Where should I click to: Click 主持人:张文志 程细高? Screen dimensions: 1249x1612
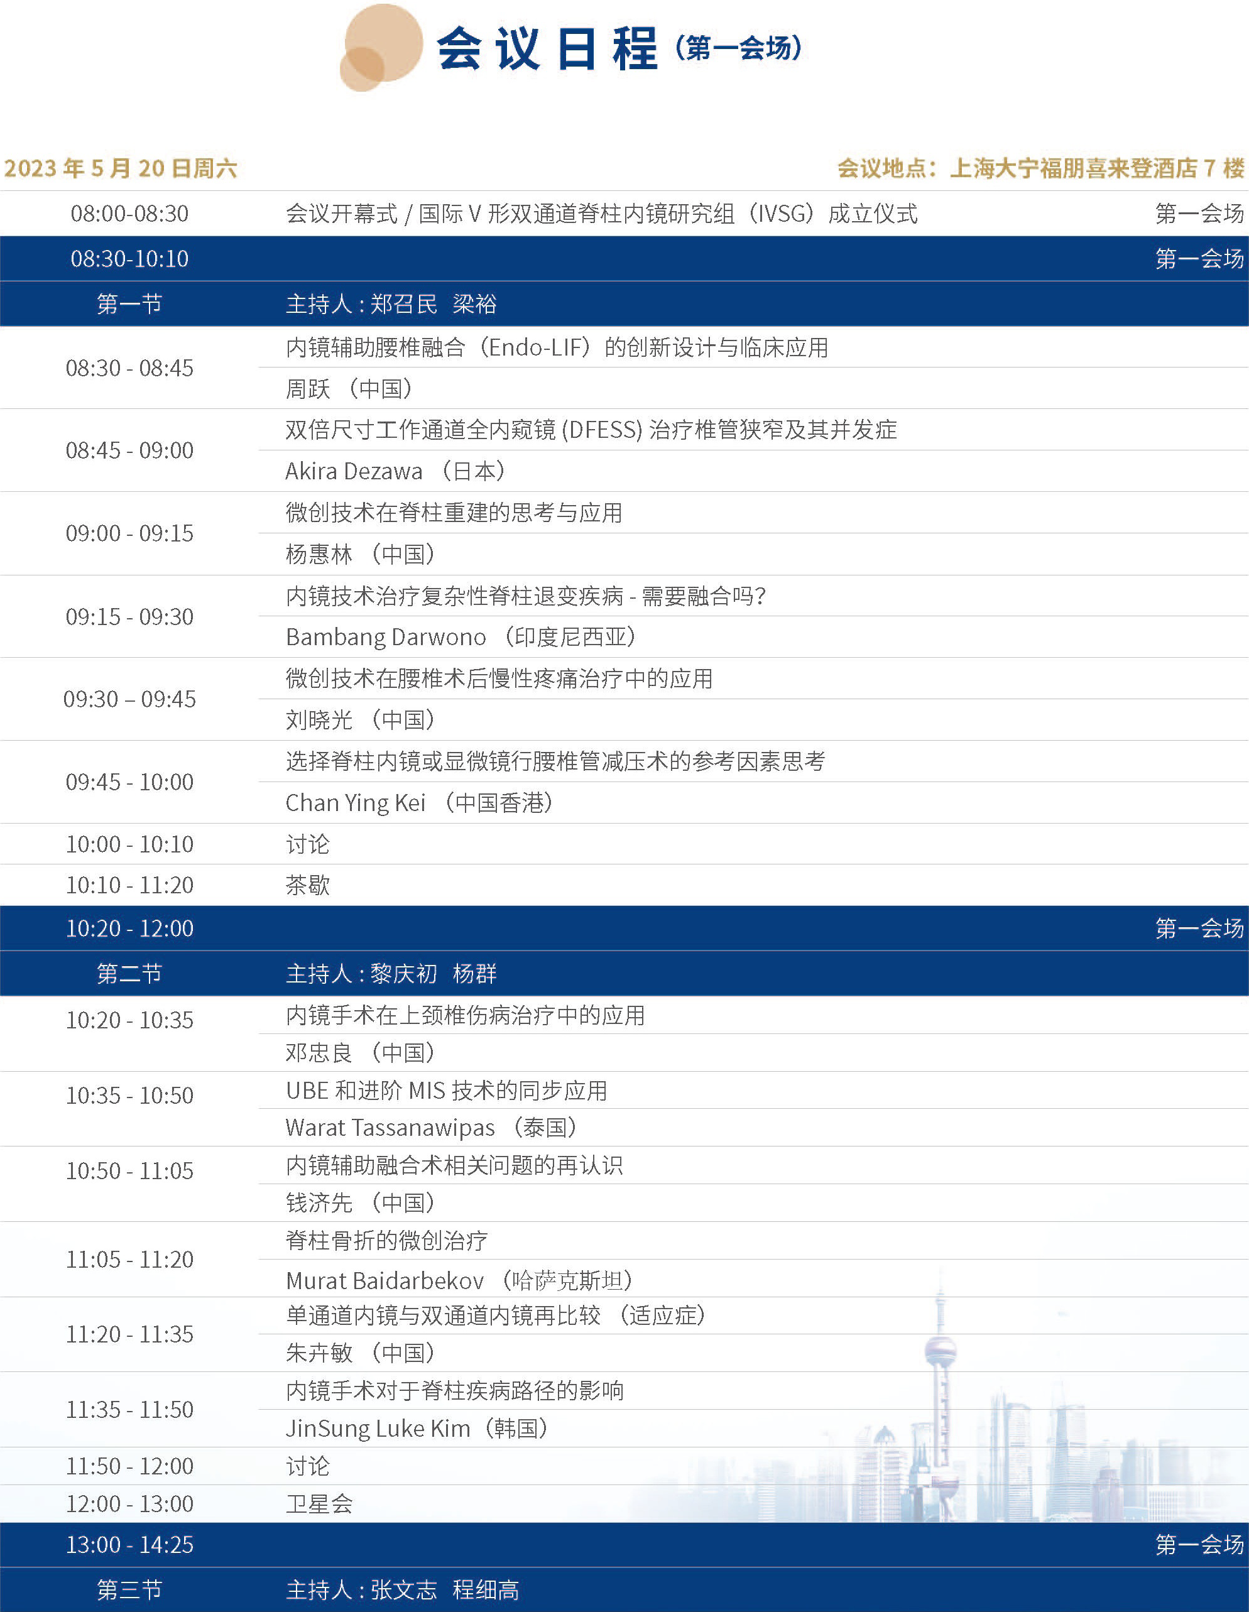pyautogui.click(x=402, y=1589)
